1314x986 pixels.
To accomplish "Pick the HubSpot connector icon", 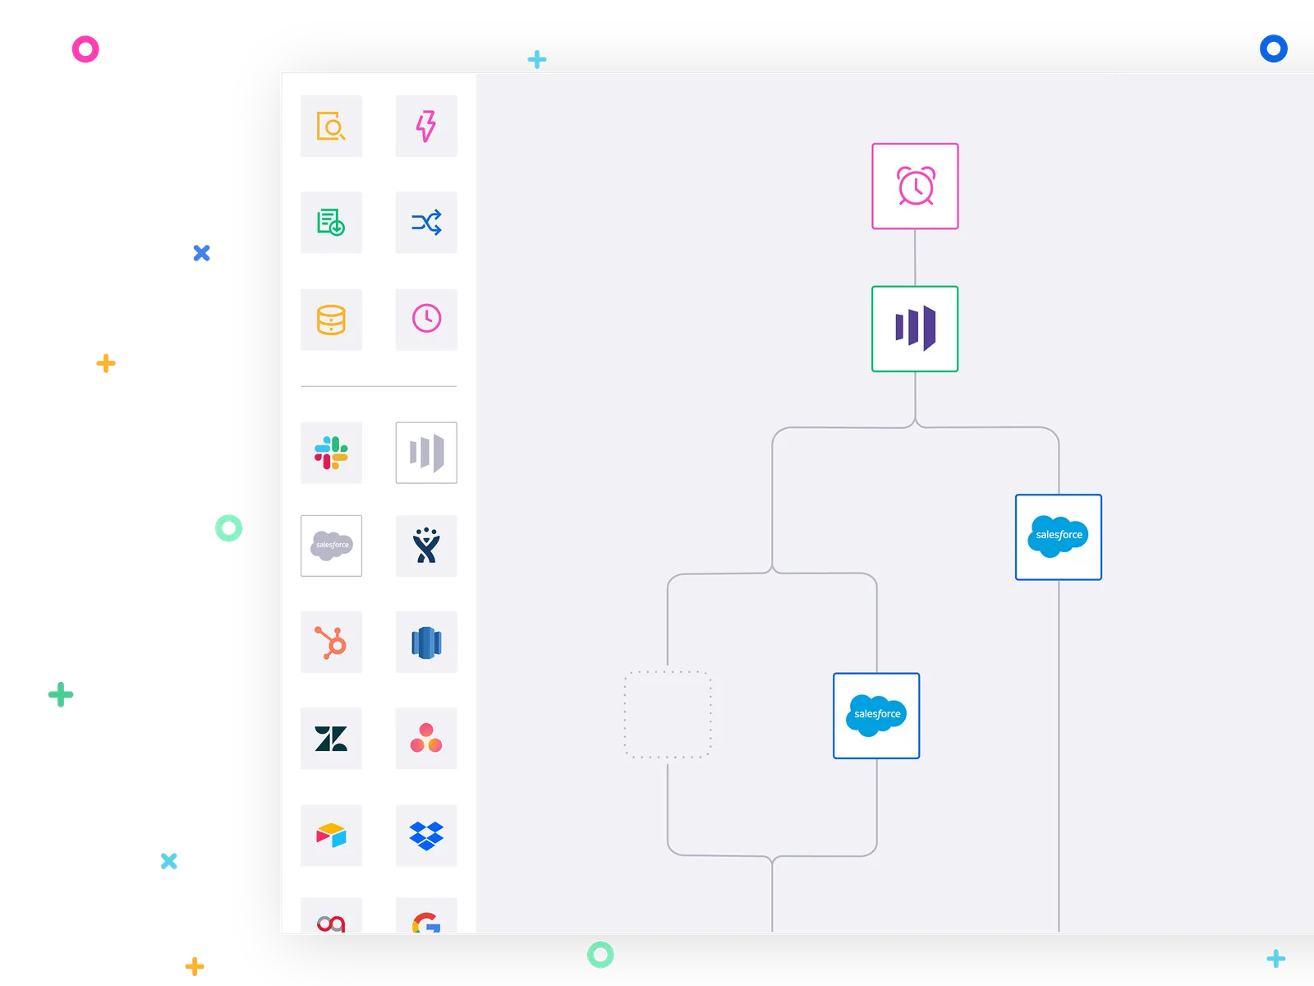I will click(x=331, y=642).
